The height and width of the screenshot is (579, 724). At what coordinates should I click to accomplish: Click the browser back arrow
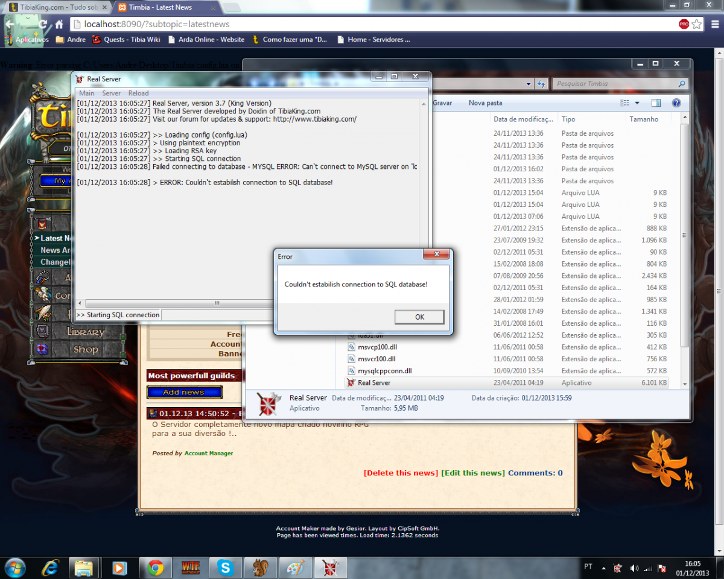click(10, 25)
